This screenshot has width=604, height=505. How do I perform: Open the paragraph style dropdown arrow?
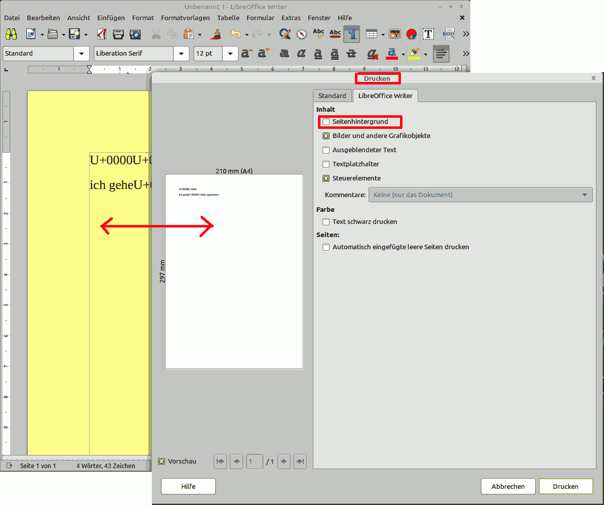[x=82, y=54]
